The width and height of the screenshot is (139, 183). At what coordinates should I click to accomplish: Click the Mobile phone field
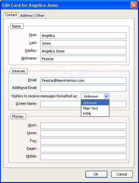point(83,157)
